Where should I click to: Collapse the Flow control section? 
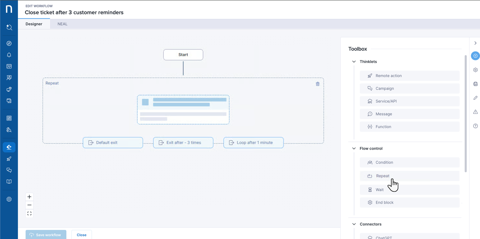354,149
